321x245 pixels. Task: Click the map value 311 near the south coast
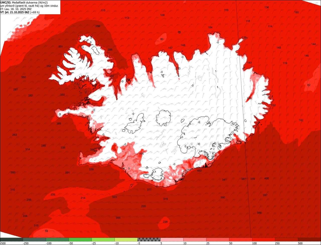[x=149, y=190]
